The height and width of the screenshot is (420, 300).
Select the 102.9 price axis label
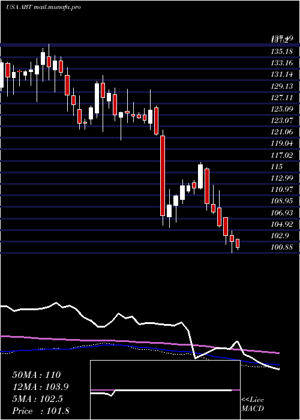click(x=280, y=236)
